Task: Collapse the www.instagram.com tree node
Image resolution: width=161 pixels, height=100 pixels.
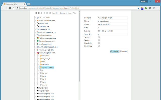Action: [34, 53]
